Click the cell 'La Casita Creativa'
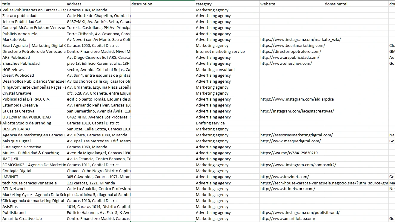 pyautogui.click(x=34, y=111)
